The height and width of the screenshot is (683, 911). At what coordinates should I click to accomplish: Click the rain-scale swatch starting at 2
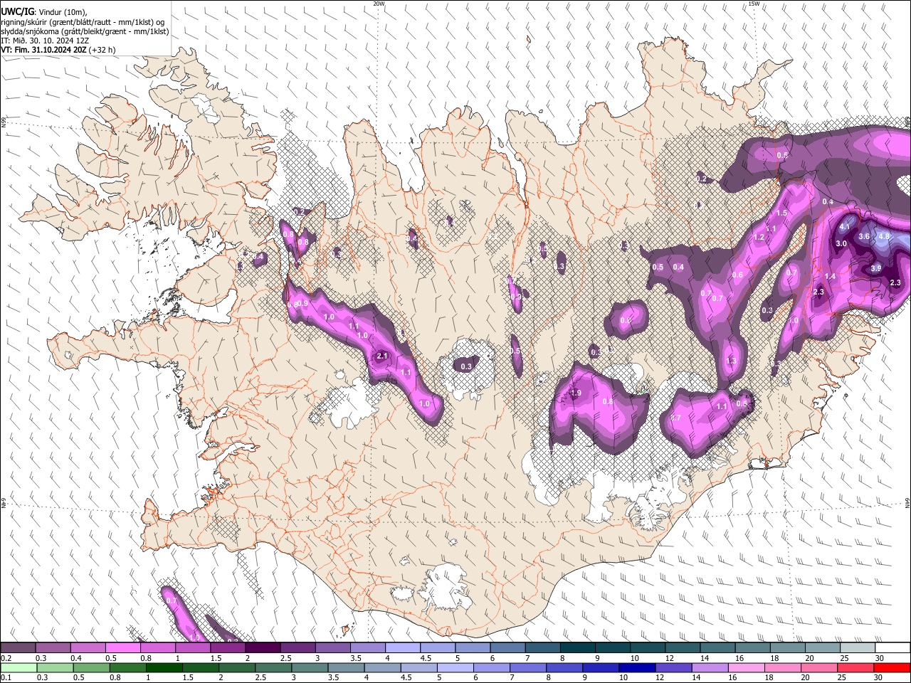(237, 667)
